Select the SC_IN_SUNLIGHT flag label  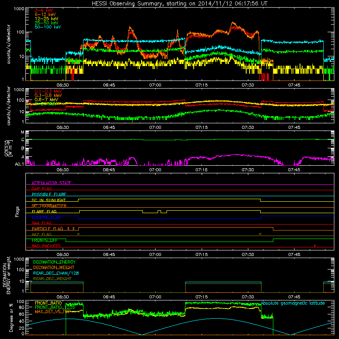pos(49,200)
